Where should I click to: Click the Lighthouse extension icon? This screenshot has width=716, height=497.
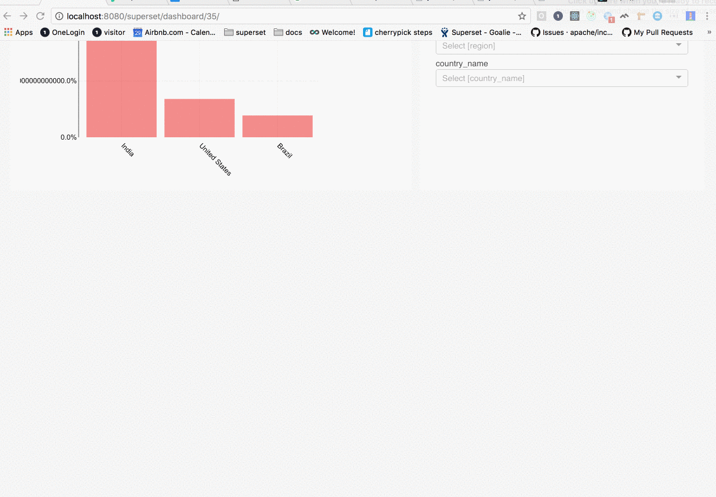pos(691,16)
